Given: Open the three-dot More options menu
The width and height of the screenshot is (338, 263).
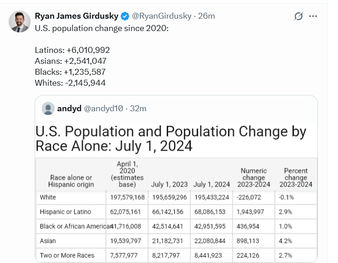Looking at the screenshot, I should (313, 16).
